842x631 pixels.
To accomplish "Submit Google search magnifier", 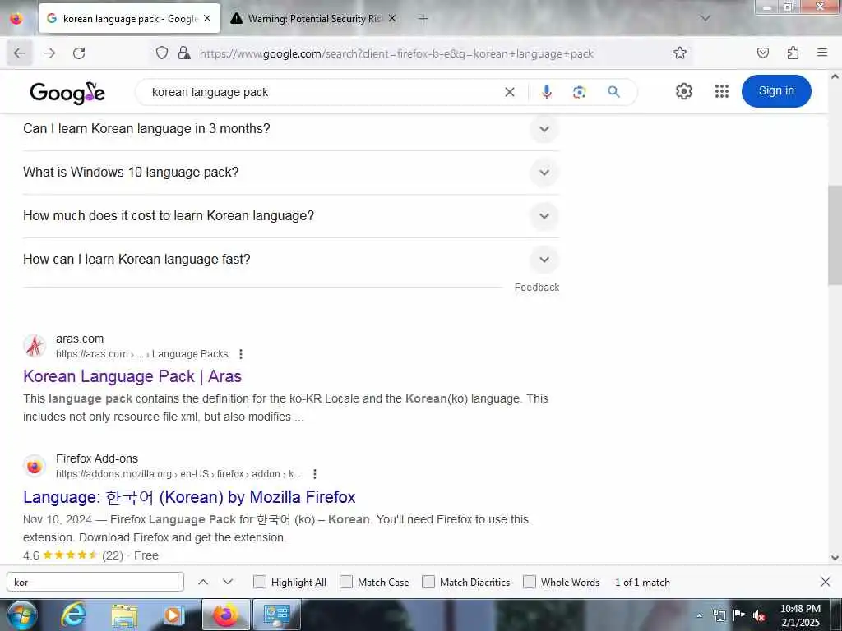I will point(613,92).
